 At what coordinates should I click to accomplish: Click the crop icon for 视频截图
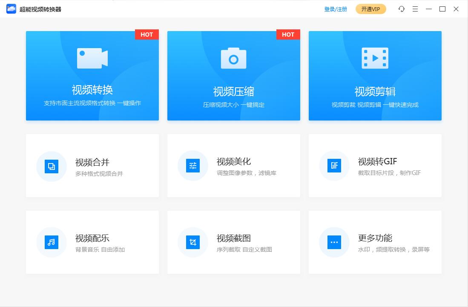click(x=193, y=242)
